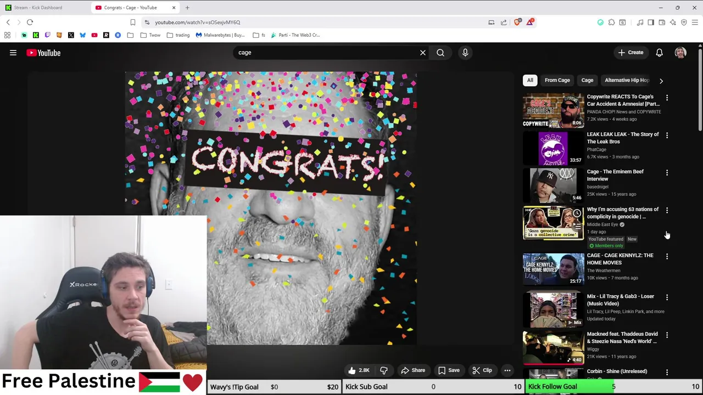Open the YouTube guide hamburger menu
703x395 pixels.
13,53
